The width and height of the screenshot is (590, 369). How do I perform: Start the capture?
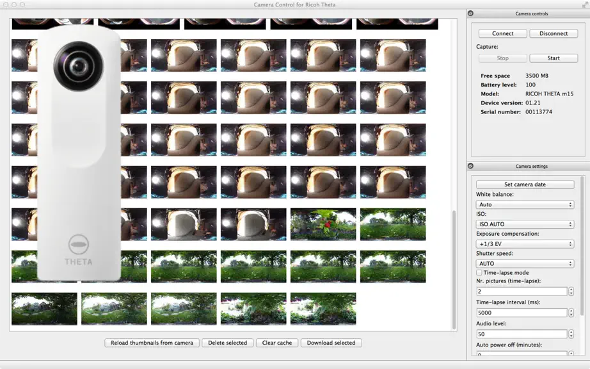click(554, 58)
